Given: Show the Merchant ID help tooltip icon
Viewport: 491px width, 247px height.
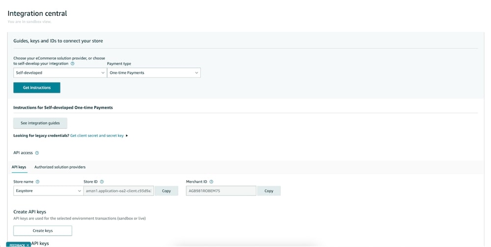Looking at the screenshot, I should point(211,182).
